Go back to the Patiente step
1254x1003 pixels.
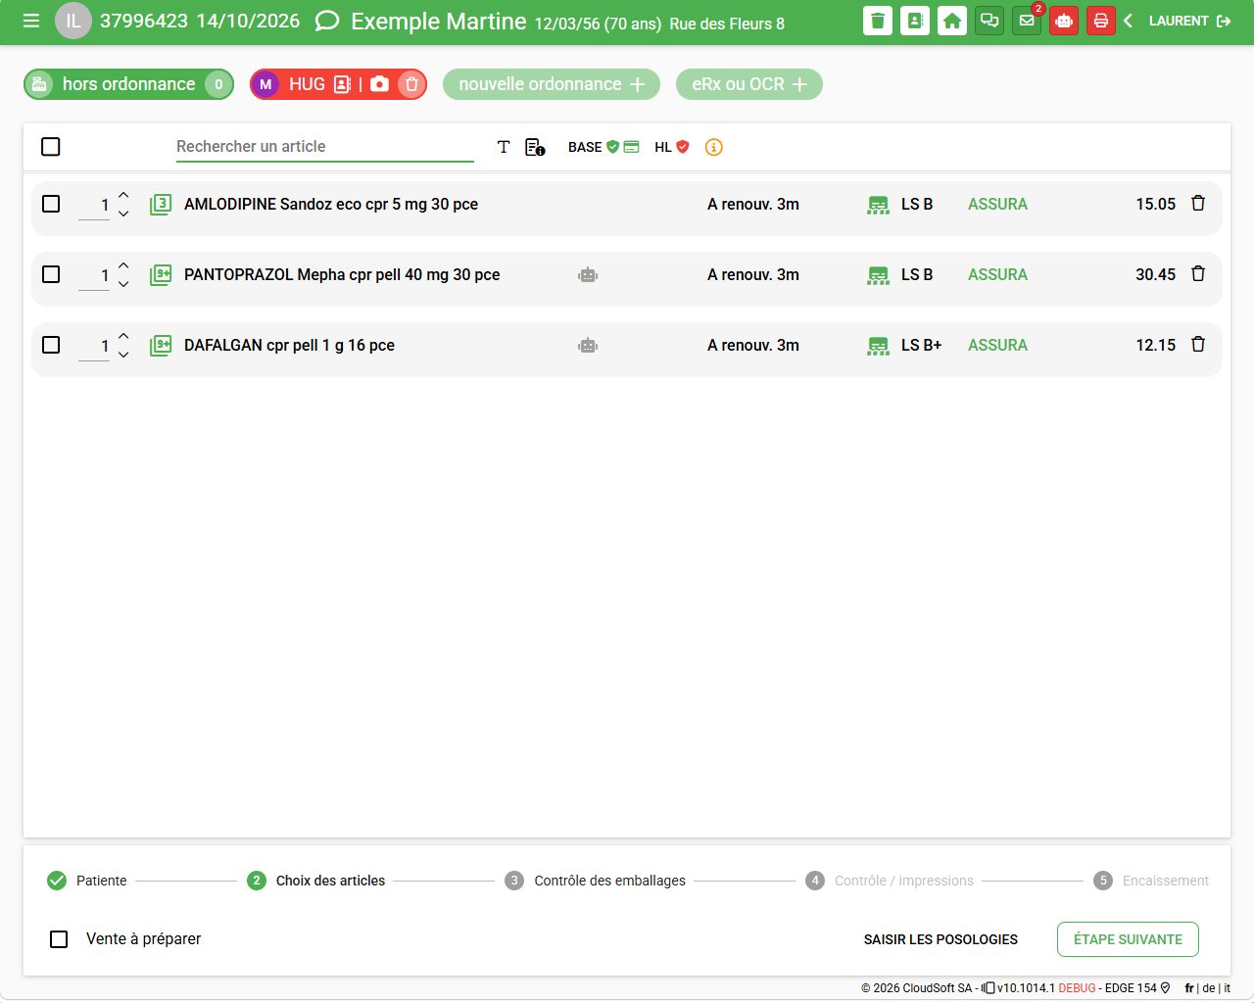[x=87, y=881]
